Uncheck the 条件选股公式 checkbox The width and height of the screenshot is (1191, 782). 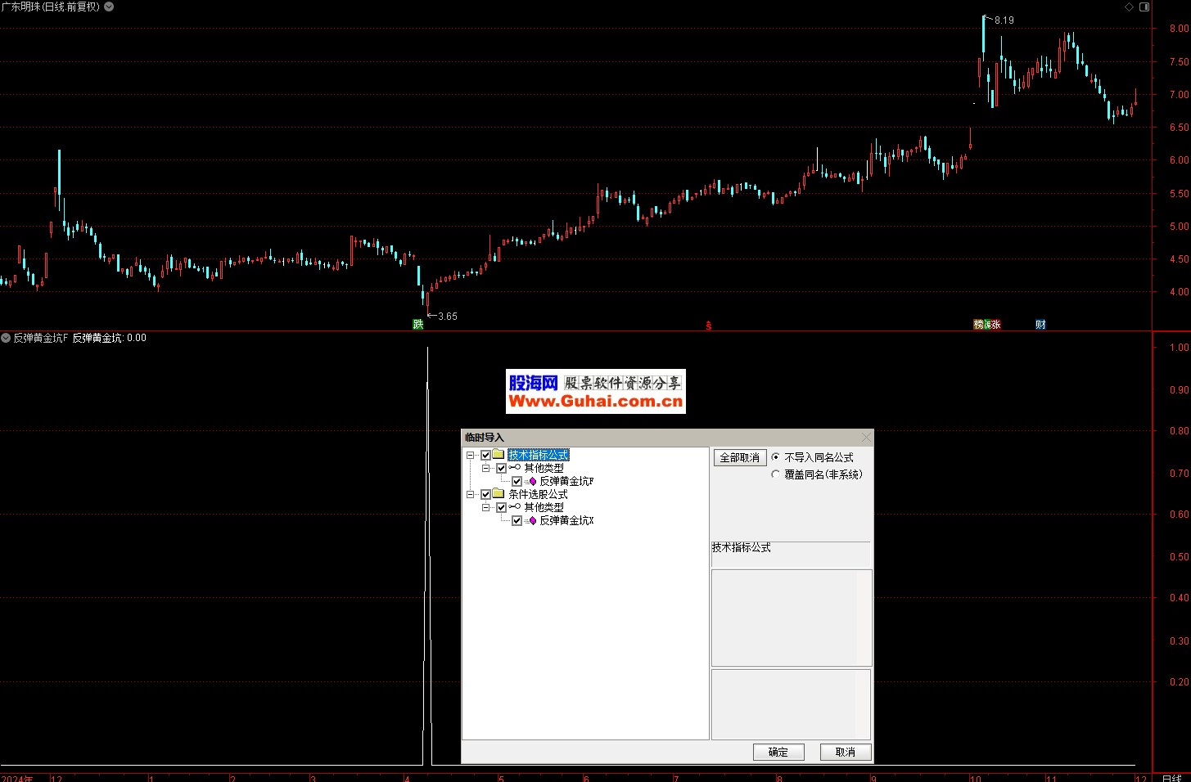pyautogui.click(x=486, y=494)
